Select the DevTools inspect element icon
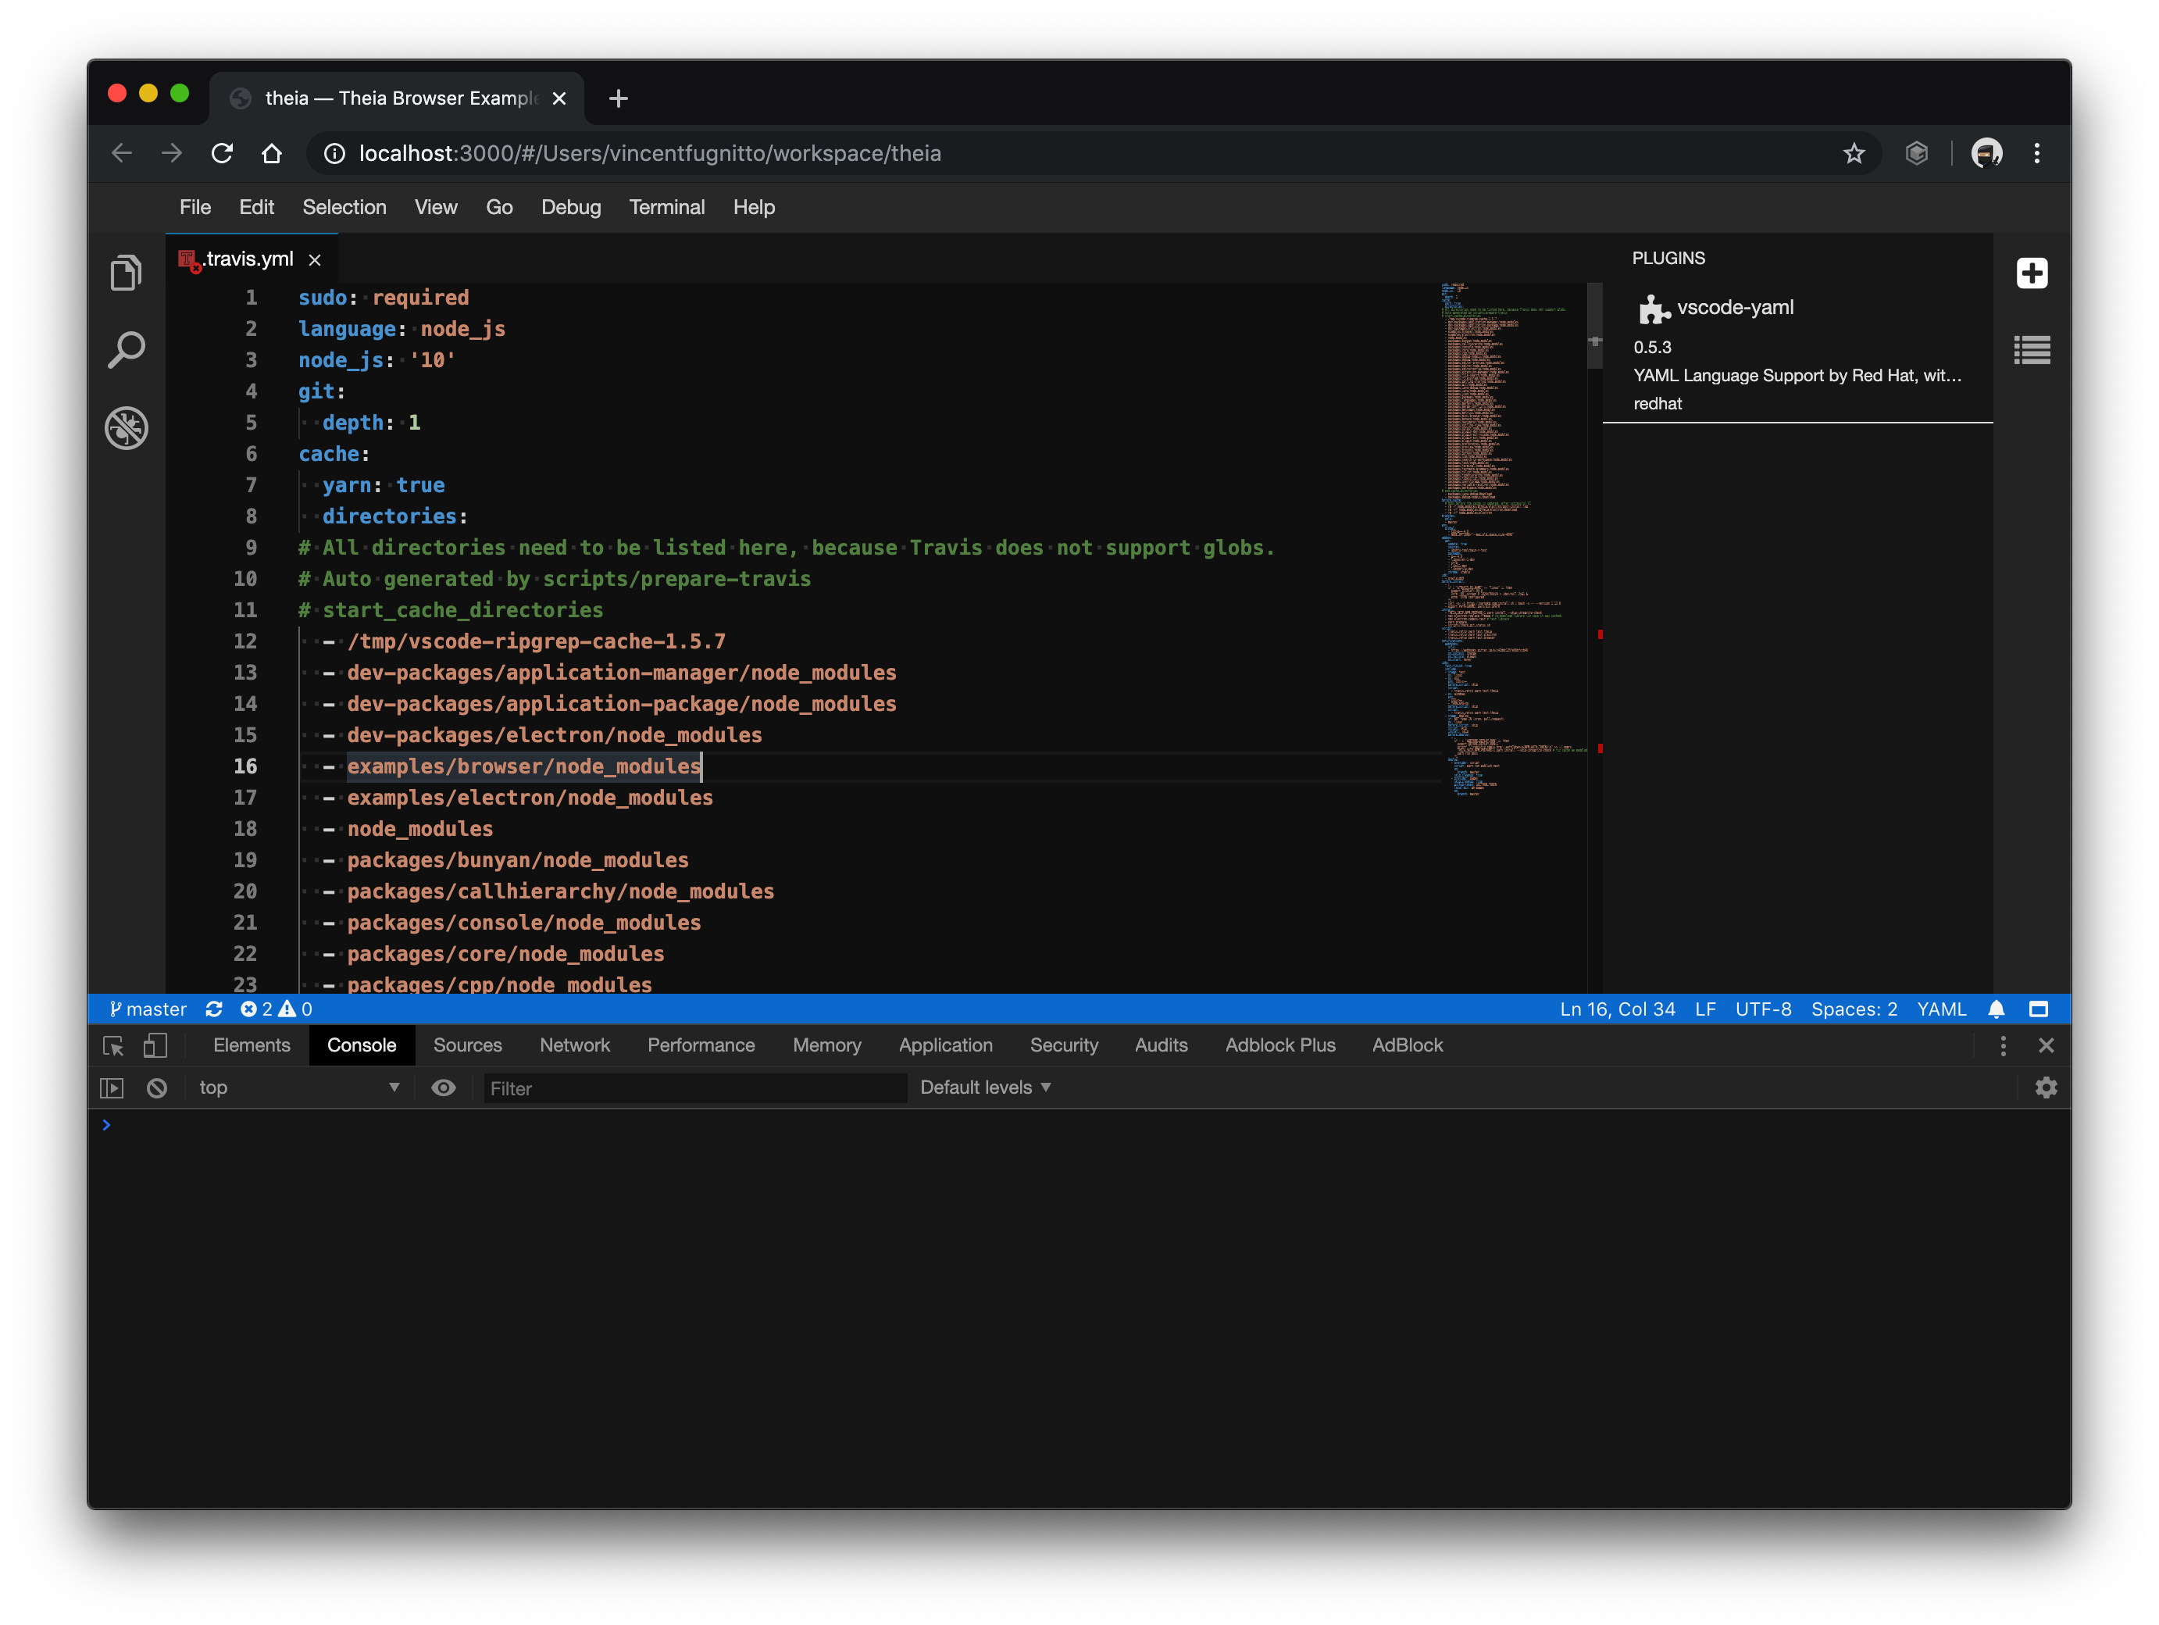The width and height of the screenshot is (2159, 1625). [113, 1045]
